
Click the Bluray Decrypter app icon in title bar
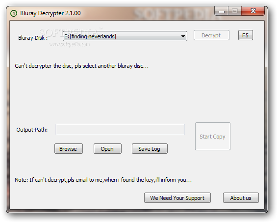(14, 13)
